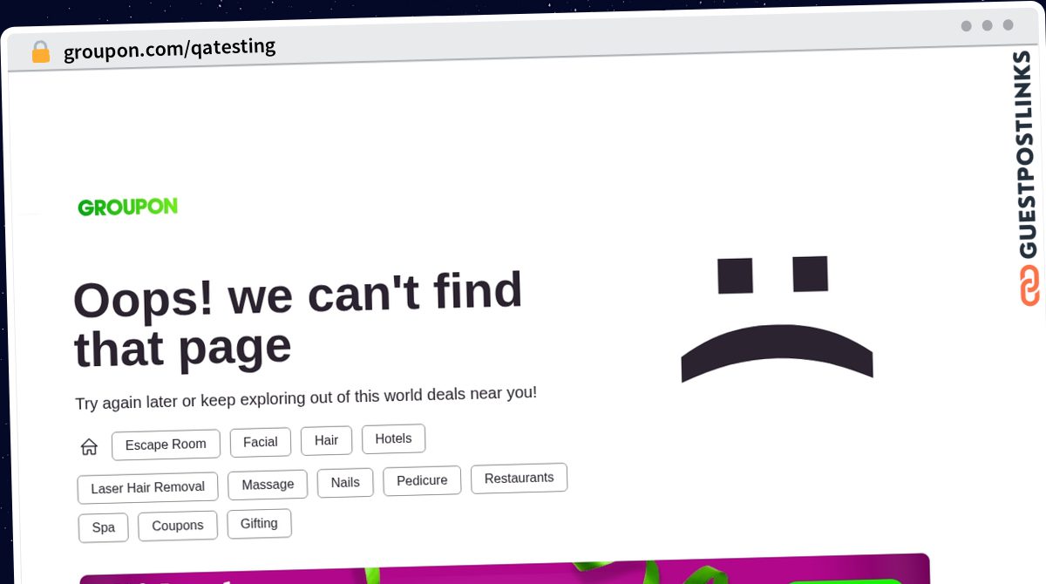Open the Nails category
Image resolution: width=1046 pixels, height=584 pixels.
tap(345, 483)
